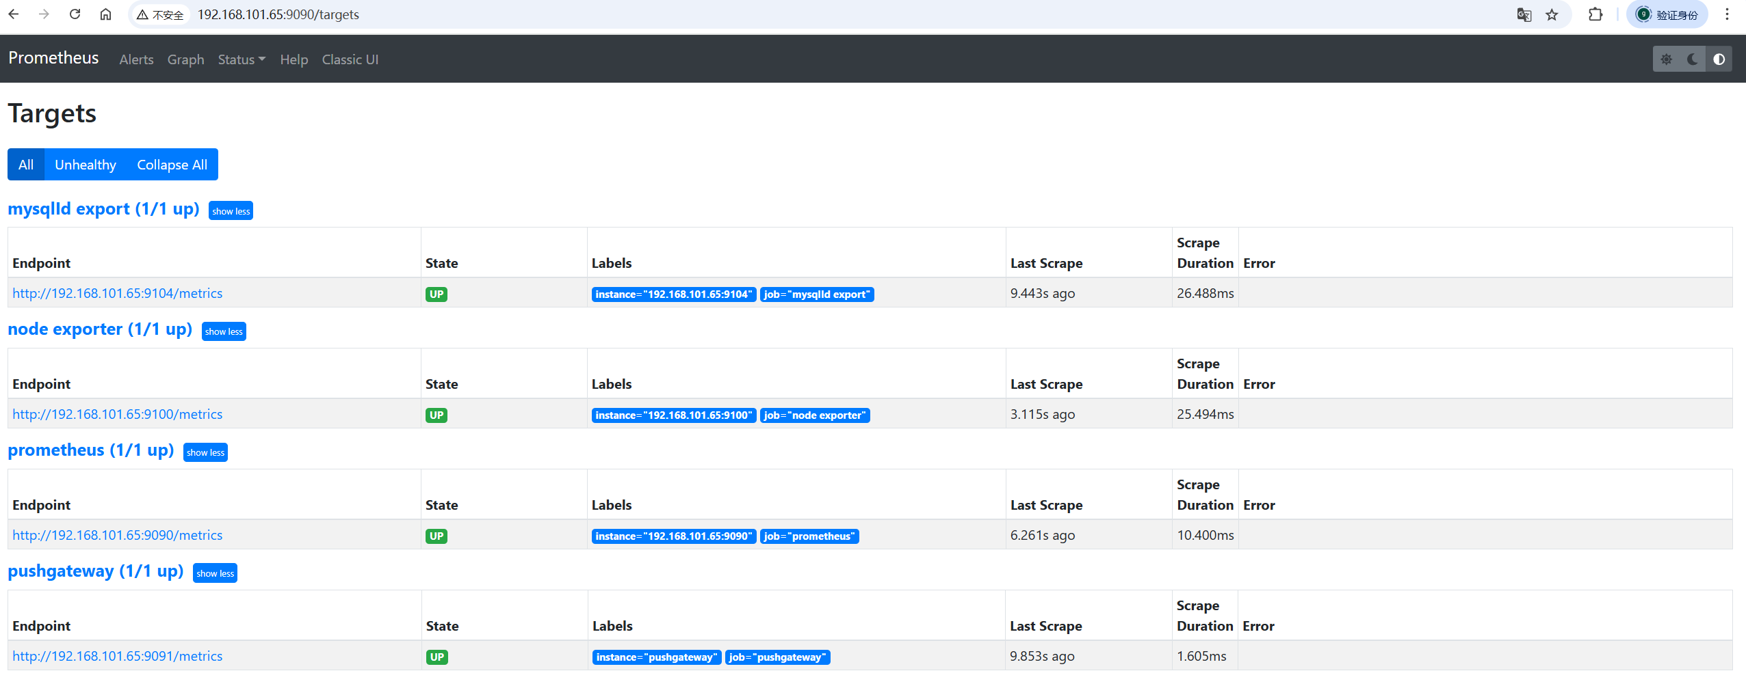Go back using the browser back arrow
The height and width of the screenshot is (699, 1746).
click(14, 14)
